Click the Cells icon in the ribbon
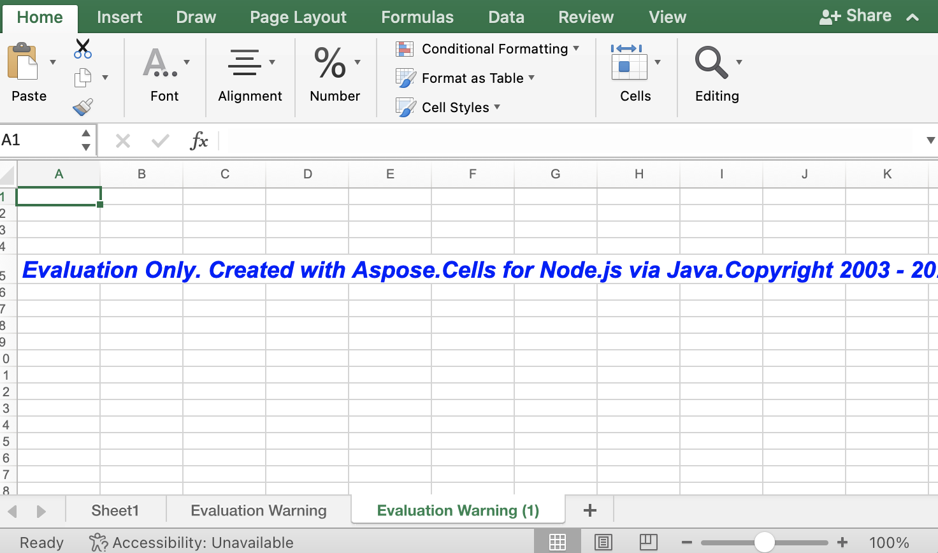Viewport: 938px width, 553px height. pos(635,64)
